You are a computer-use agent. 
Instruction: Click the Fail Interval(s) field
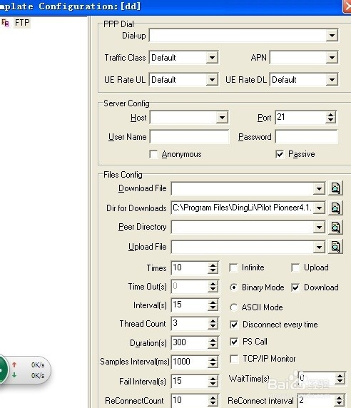[x=190, y=381]
